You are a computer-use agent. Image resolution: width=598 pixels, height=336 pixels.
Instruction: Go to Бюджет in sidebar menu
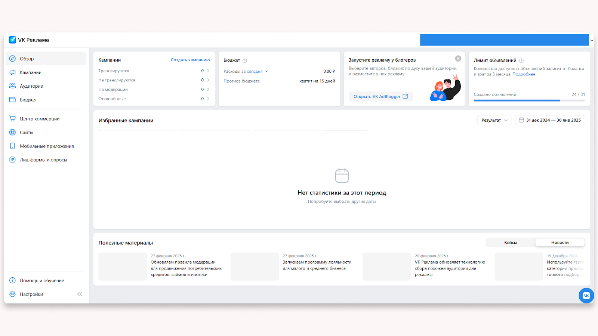tap(46, 100)
